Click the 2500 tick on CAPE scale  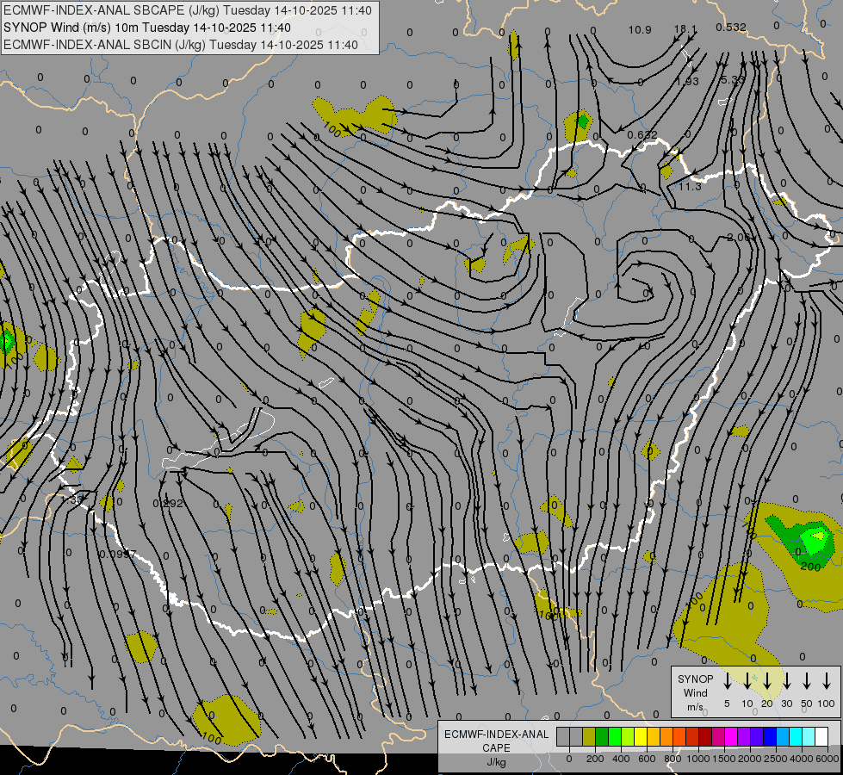point(775,759)
